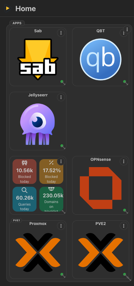This screenshot has width=134, height=286.
Task: Open the qBittorrent QBT logo
Action: coord(101,59)
